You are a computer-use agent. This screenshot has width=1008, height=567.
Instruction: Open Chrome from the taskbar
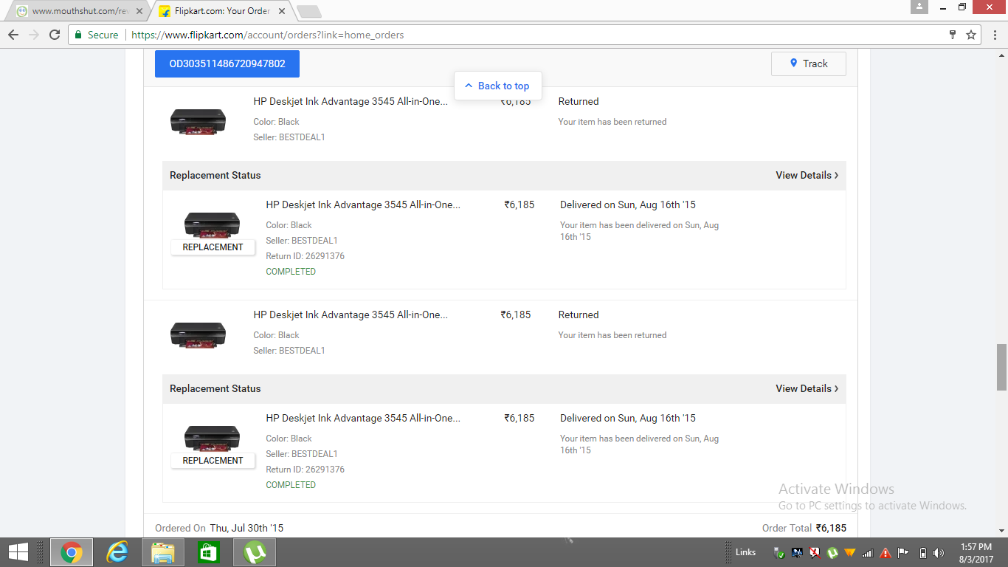tap(72, 551)
